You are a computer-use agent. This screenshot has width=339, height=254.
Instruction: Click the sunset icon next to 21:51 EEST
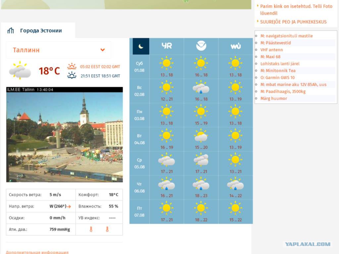pyautogui.click(x=72, y=75)
